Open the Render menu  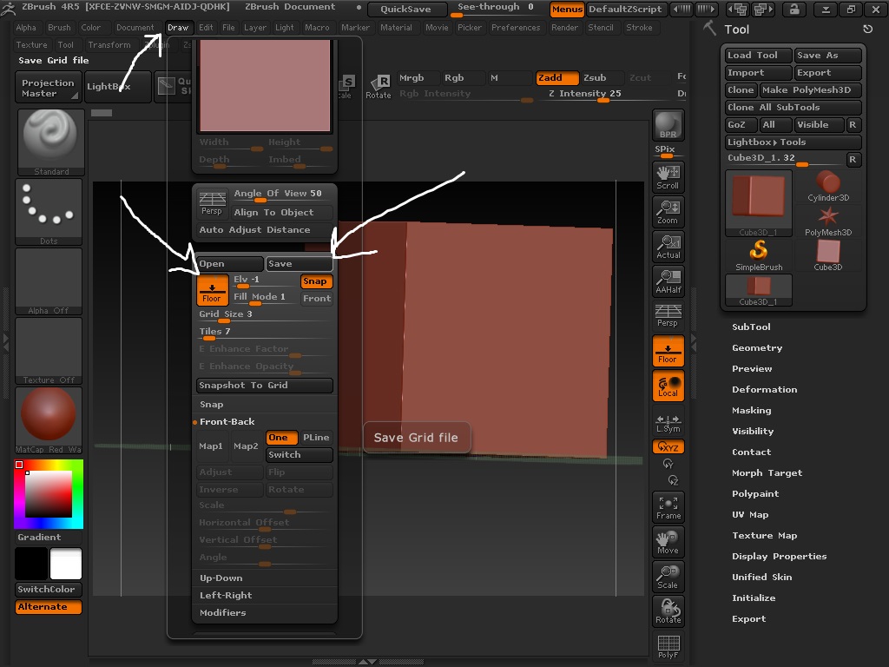[x=564, y=27]
